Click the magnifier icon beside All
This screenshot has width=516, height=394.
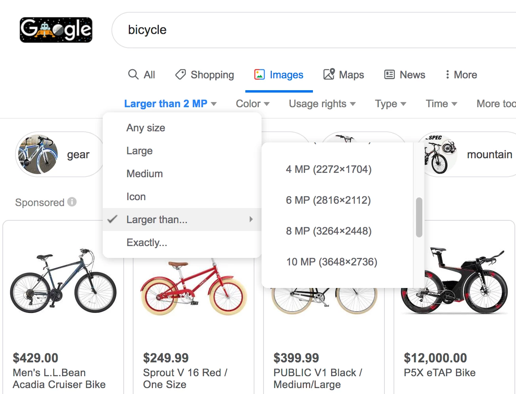click(x=133, y=74)
